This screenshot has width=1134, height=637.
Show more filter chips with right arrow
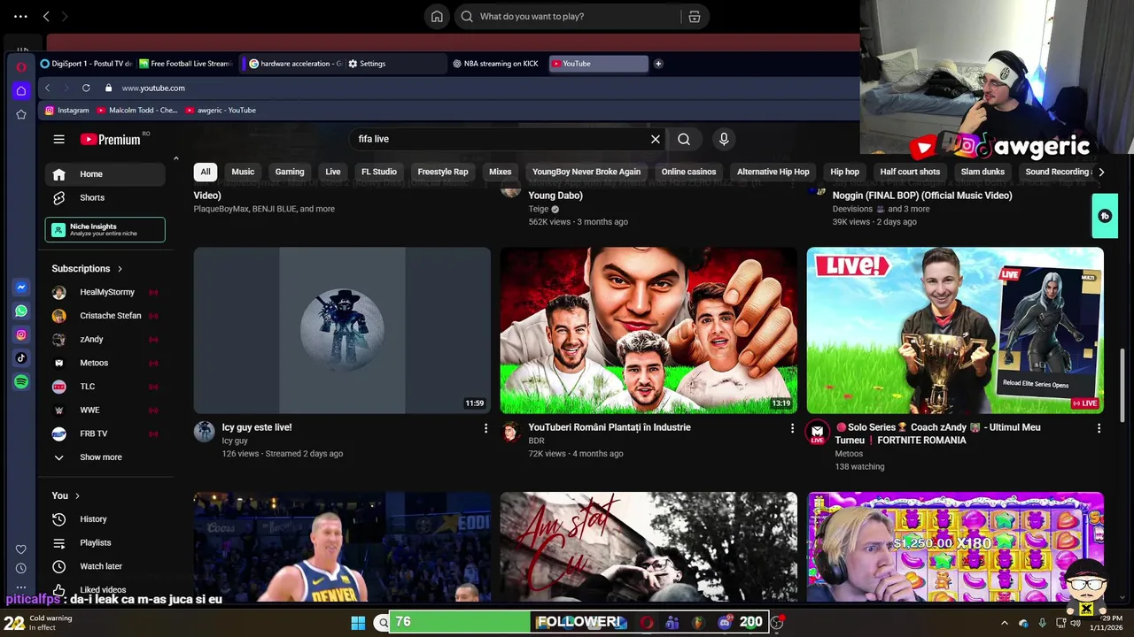(1100, 172)
